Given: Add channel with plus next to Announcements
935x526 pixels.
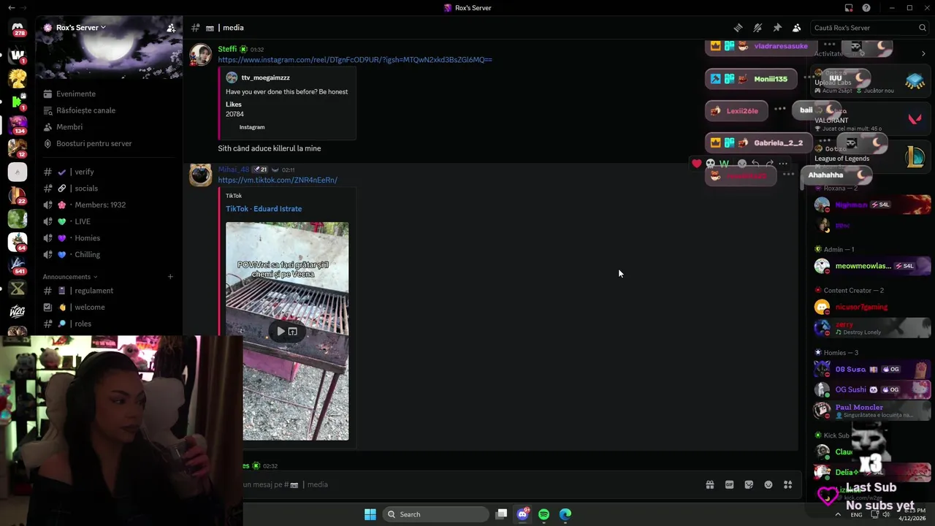Looking at the screenshot, I should (x=170, y=277).
